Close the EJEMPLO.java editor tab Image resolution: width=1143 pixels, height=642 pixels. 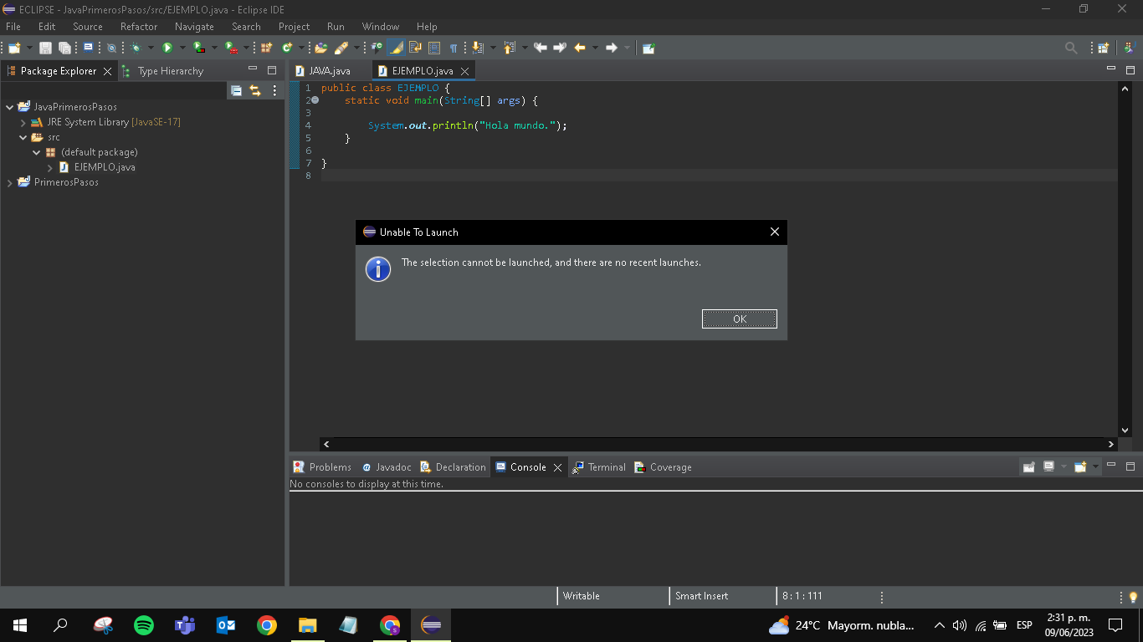click(464, 71)
